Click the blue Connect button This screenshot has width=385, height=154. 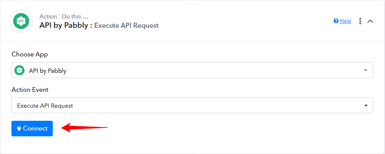32,128
